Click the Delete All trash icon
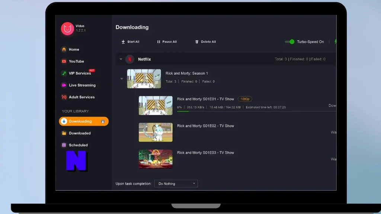The image size is (381, 214). tap(197, 42)
